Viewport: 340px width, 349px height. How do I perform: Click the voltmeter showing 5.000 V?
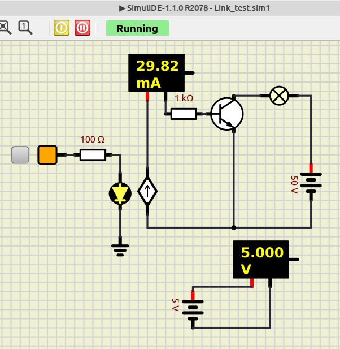click(261, 259)
